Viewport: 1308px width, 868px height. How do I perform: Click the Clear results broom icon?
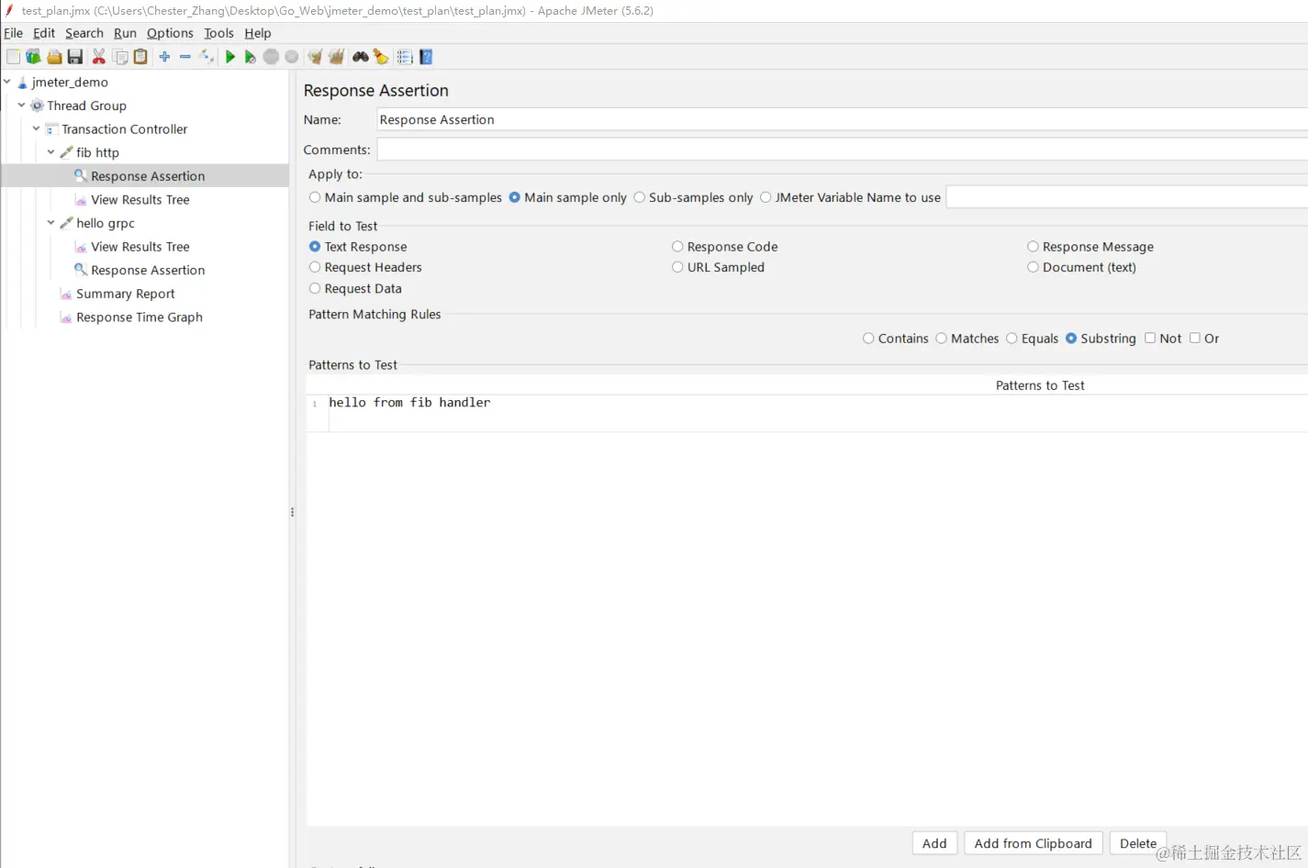[315, 57]
